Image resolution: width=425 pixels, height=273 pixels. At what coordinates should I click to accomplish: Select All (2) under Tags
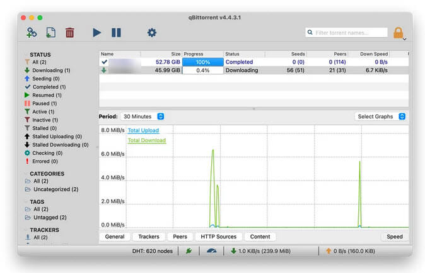tap(37, 209)
